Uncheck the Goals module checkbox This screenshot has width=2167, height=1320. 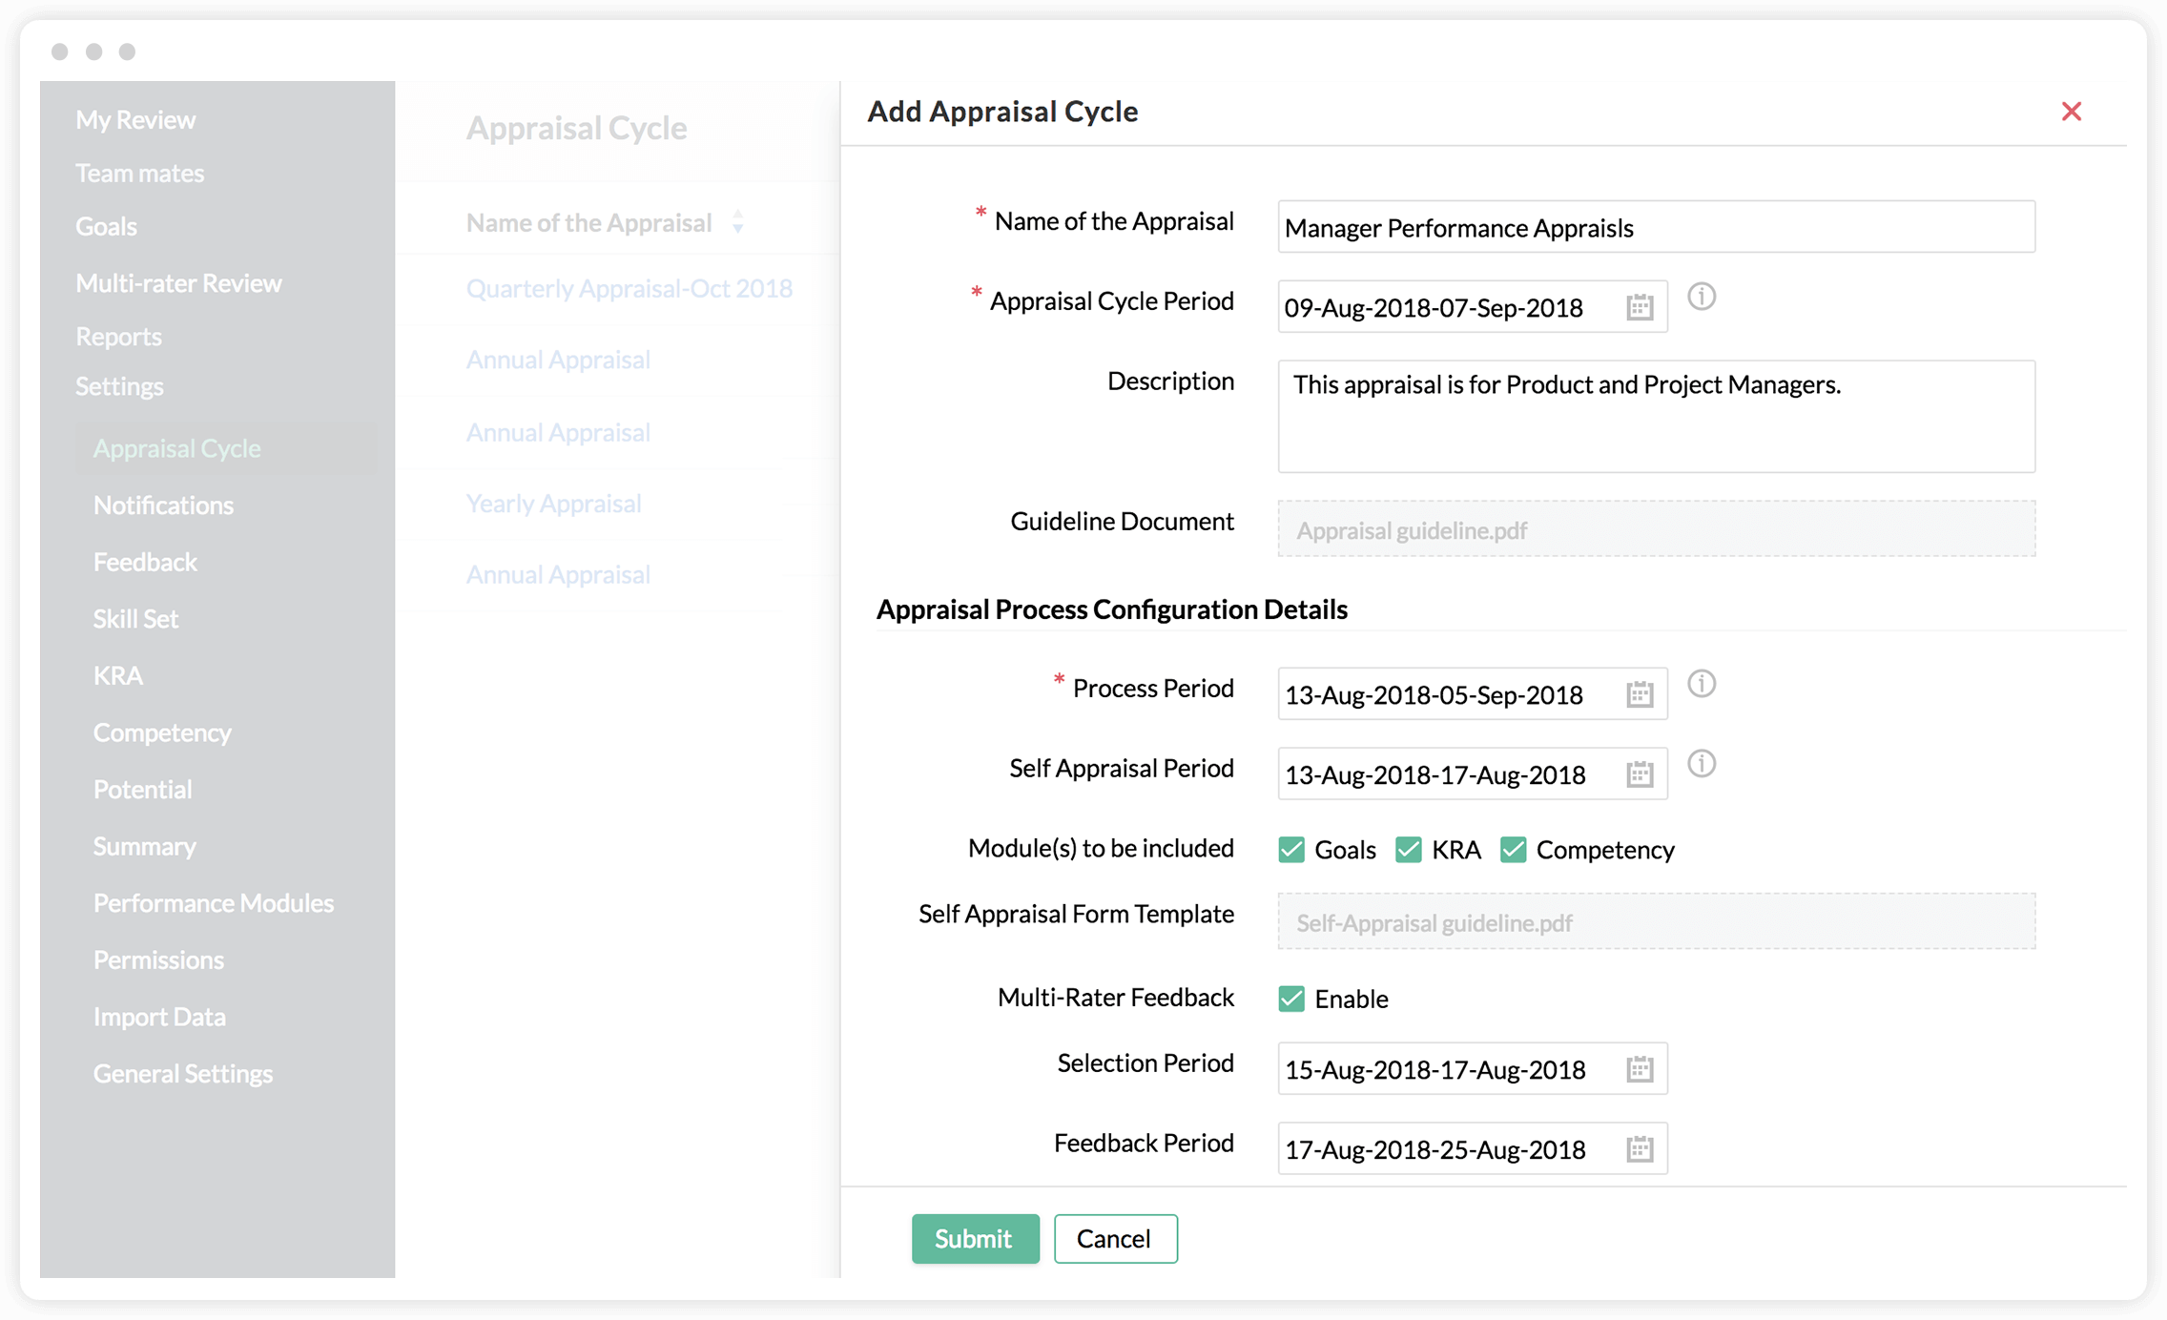[1291, 850]
